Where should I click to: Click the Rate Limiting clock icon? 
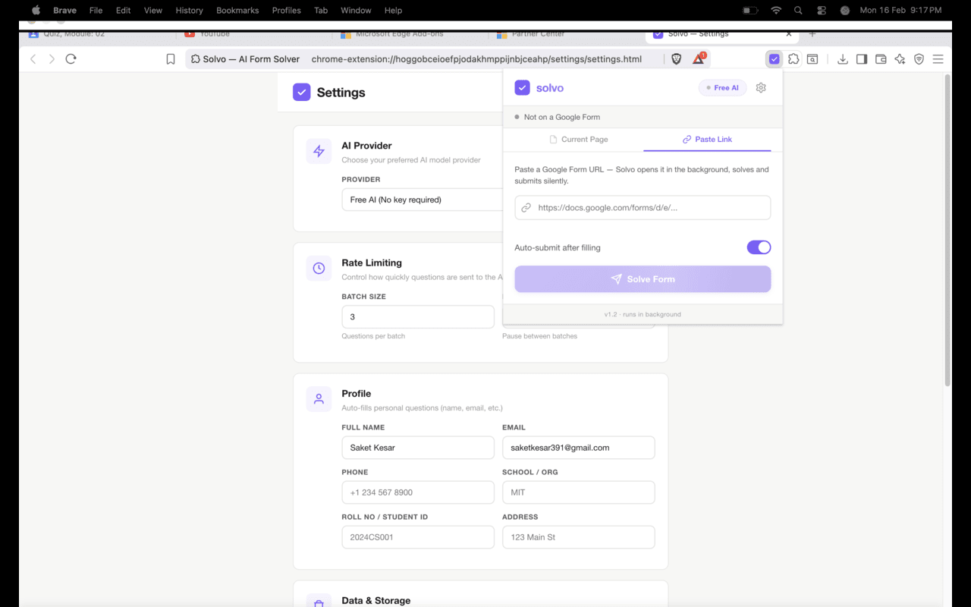(x=319, y=269)
